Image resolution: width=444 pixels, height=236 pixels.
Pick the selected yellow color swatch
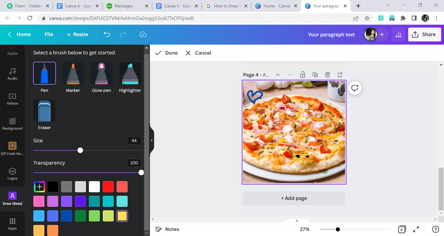122,216
